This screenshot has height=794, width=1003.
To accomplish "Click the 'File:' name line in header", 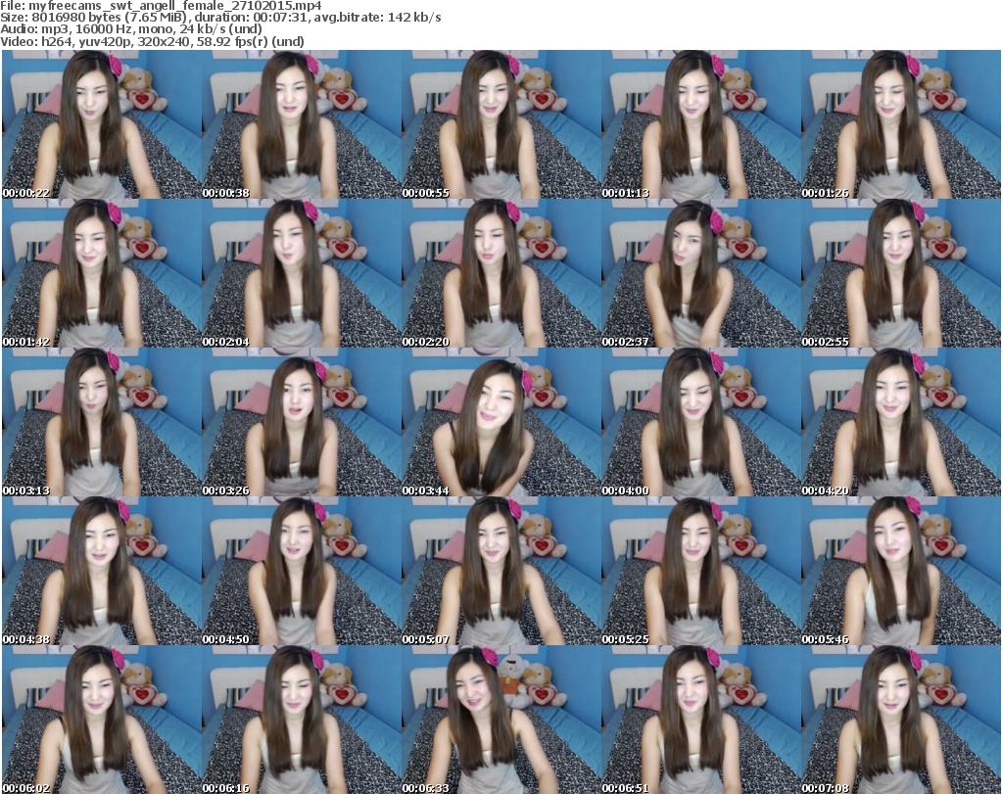I will click(x=162, y=6).
